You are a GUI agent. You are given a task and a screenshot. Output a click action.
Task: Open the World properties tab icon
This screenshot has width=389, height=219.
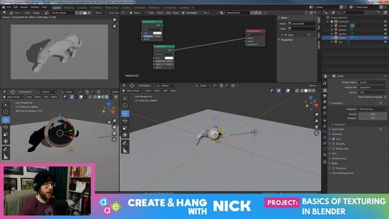(325, 113)
